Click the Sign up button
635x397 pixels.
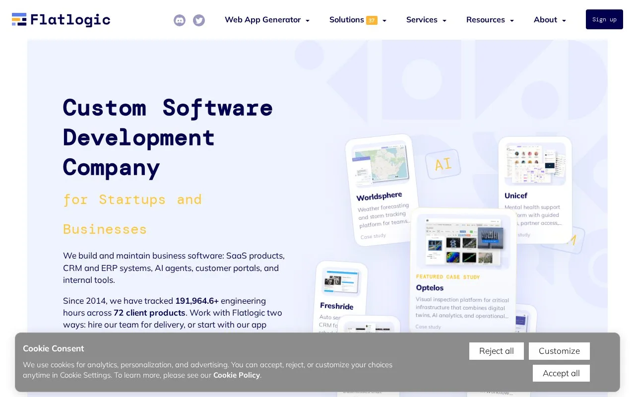[x=604, y=19]
